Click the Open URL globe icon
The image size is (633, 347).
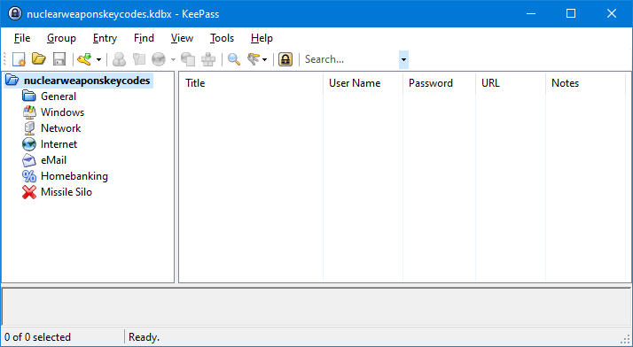point(159,59)
